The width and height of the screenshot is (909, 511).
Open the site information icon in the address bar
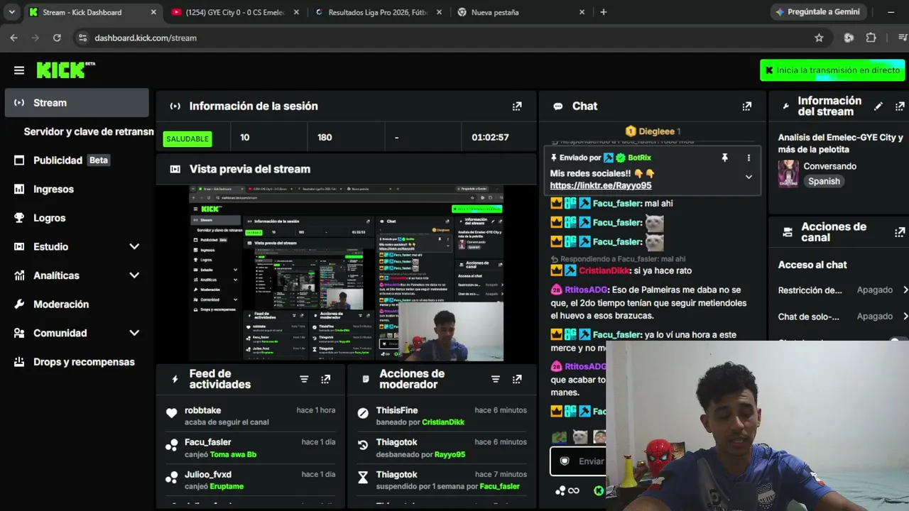[82, 38]
